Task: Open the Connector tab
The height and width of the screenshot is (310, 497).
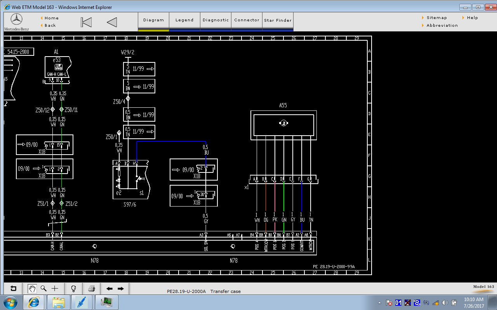Action: (x=247, y=20)
